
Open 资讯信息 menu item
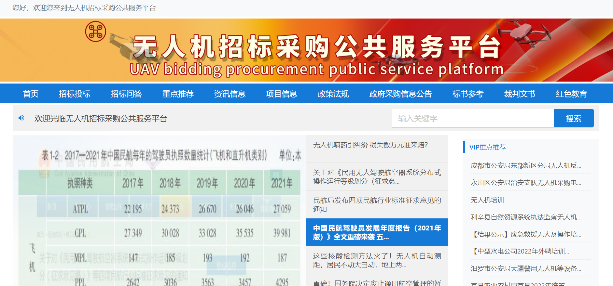(x=230, y=94)
